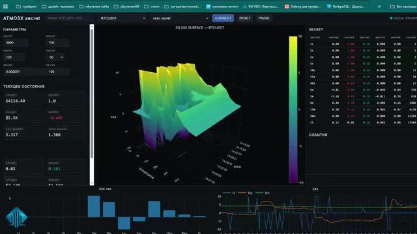Focus the parameter field containing 700
The width and height of the screenshot is (417, 234).
(57, 42)
